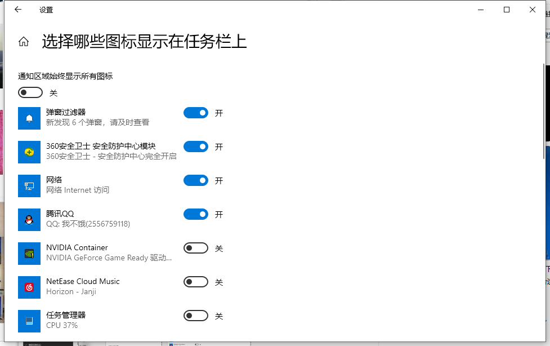Viewport: 550px width, 346px height.
Task: Click the 设置 label in the title bar
Action: 46,10
